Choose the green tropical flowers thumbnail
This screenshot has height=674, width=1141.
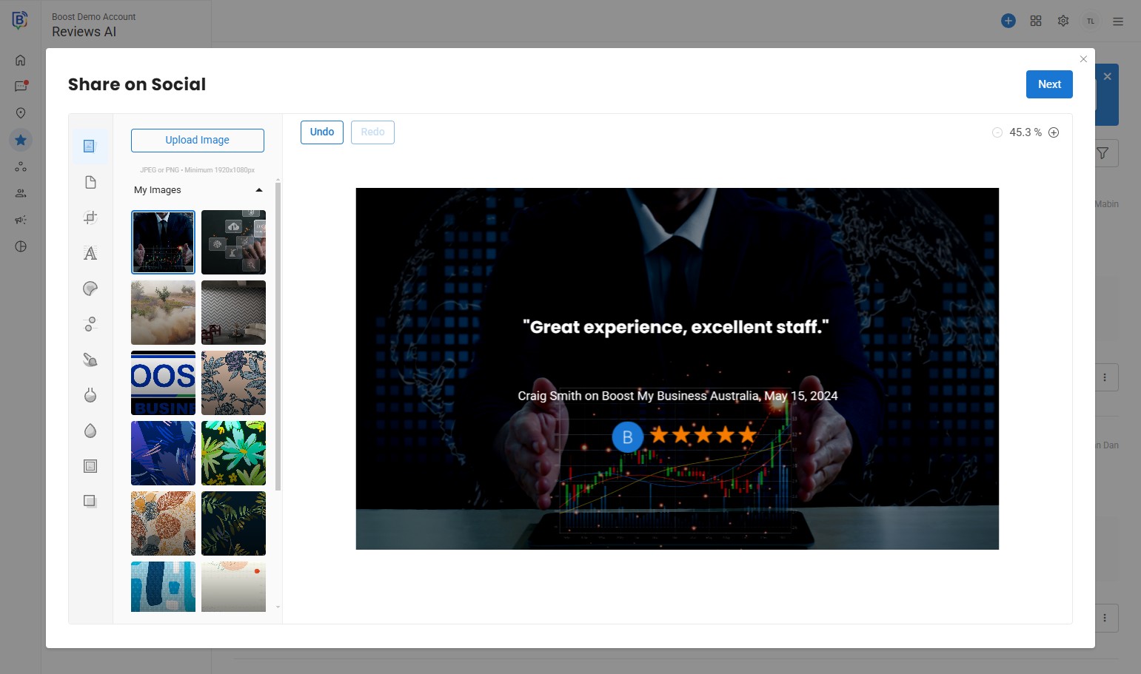(233, 453)
